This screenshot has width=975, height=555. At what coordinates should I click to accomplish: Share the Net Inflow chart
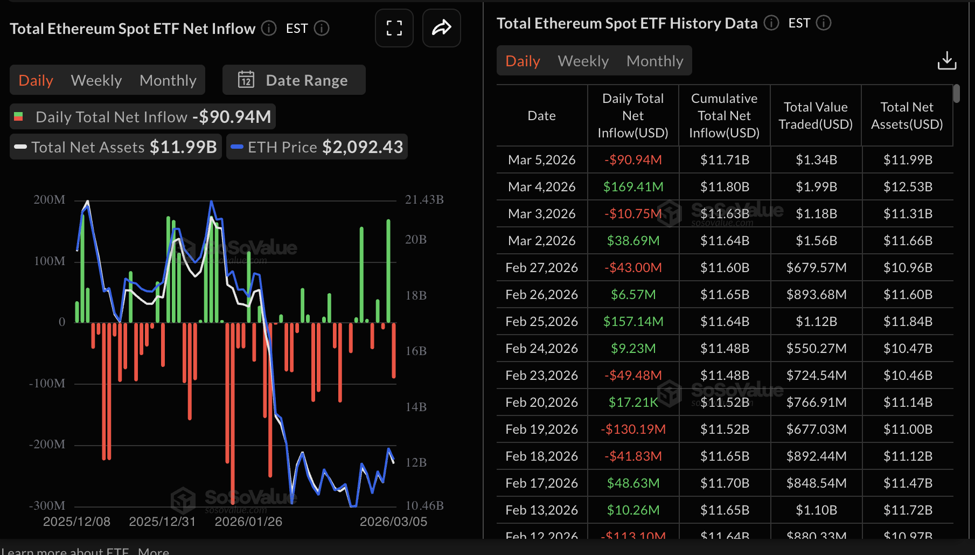442,28
